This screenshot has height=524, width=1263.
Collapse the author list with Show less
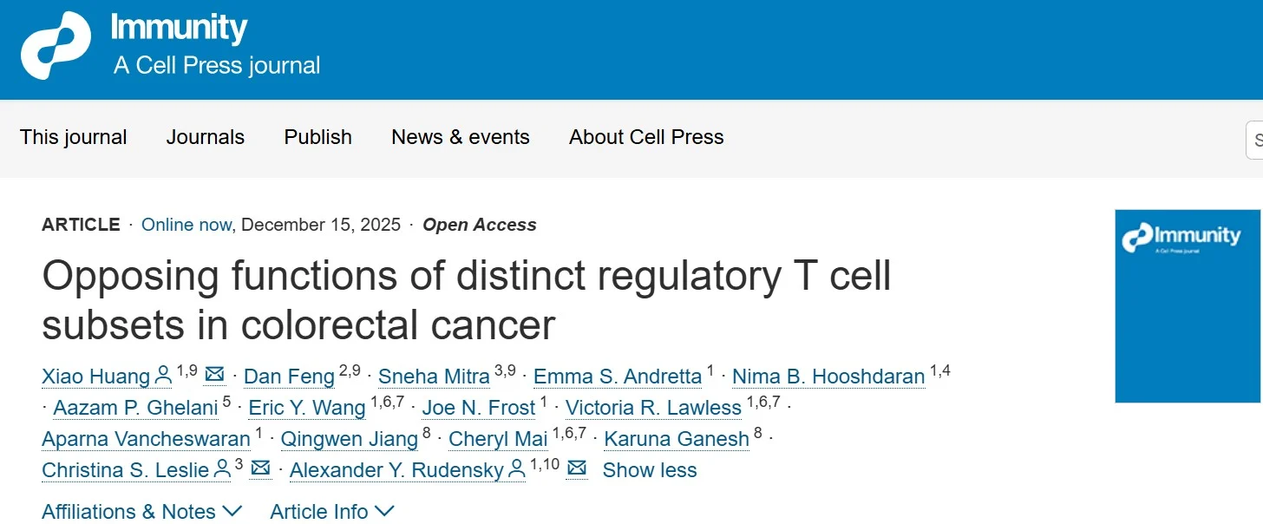(650, 470)
